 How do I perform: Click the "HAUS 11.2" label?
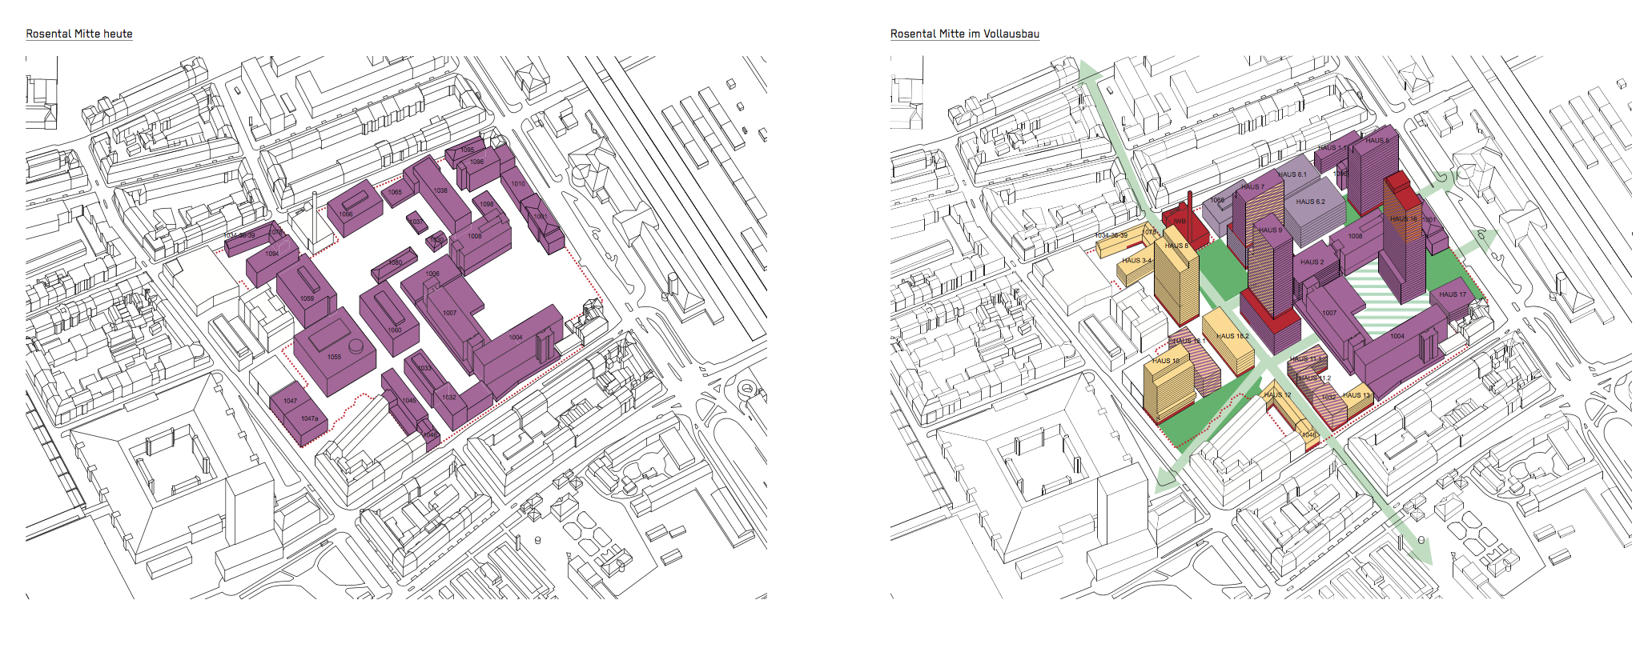[x=1314, y=378]
